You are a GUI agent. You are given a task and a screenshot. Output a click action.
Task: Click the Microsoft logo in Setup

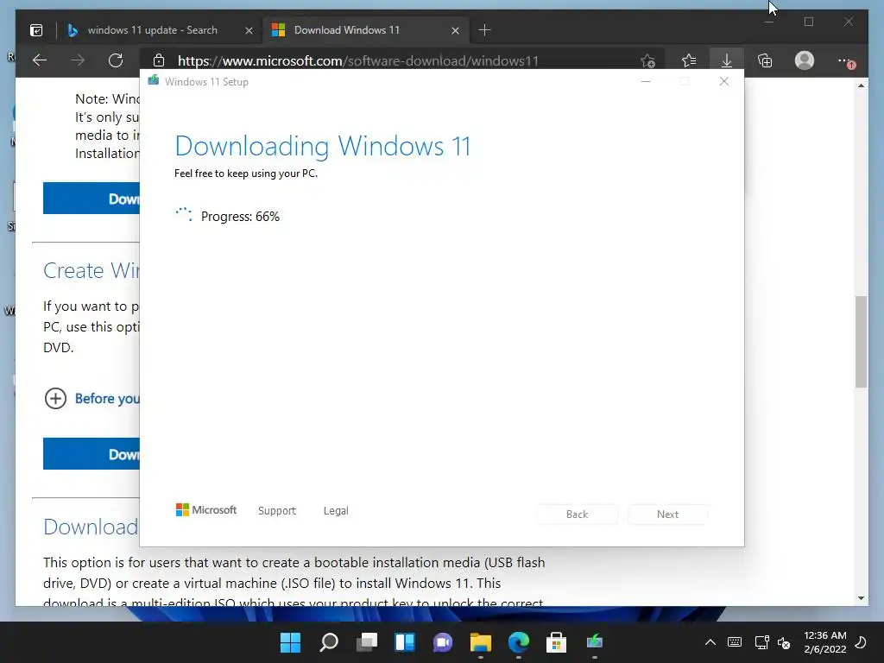click(206, 509)
